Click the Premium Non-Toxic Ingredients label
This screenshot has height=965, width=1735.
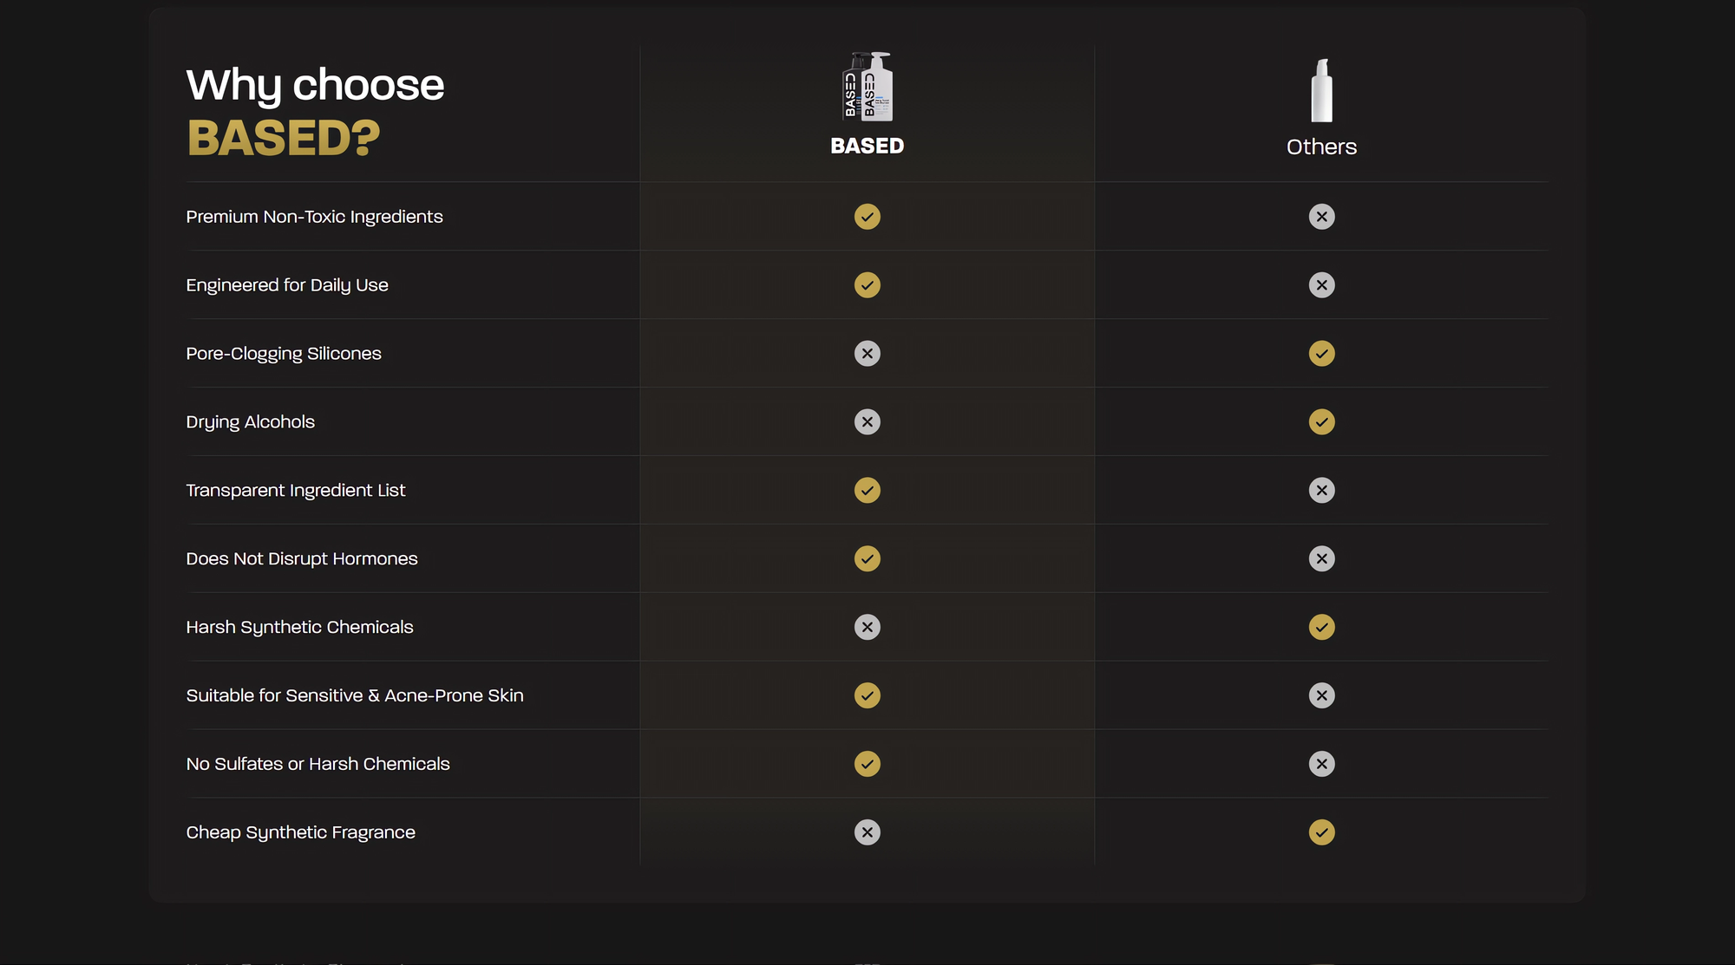point(314,217)
